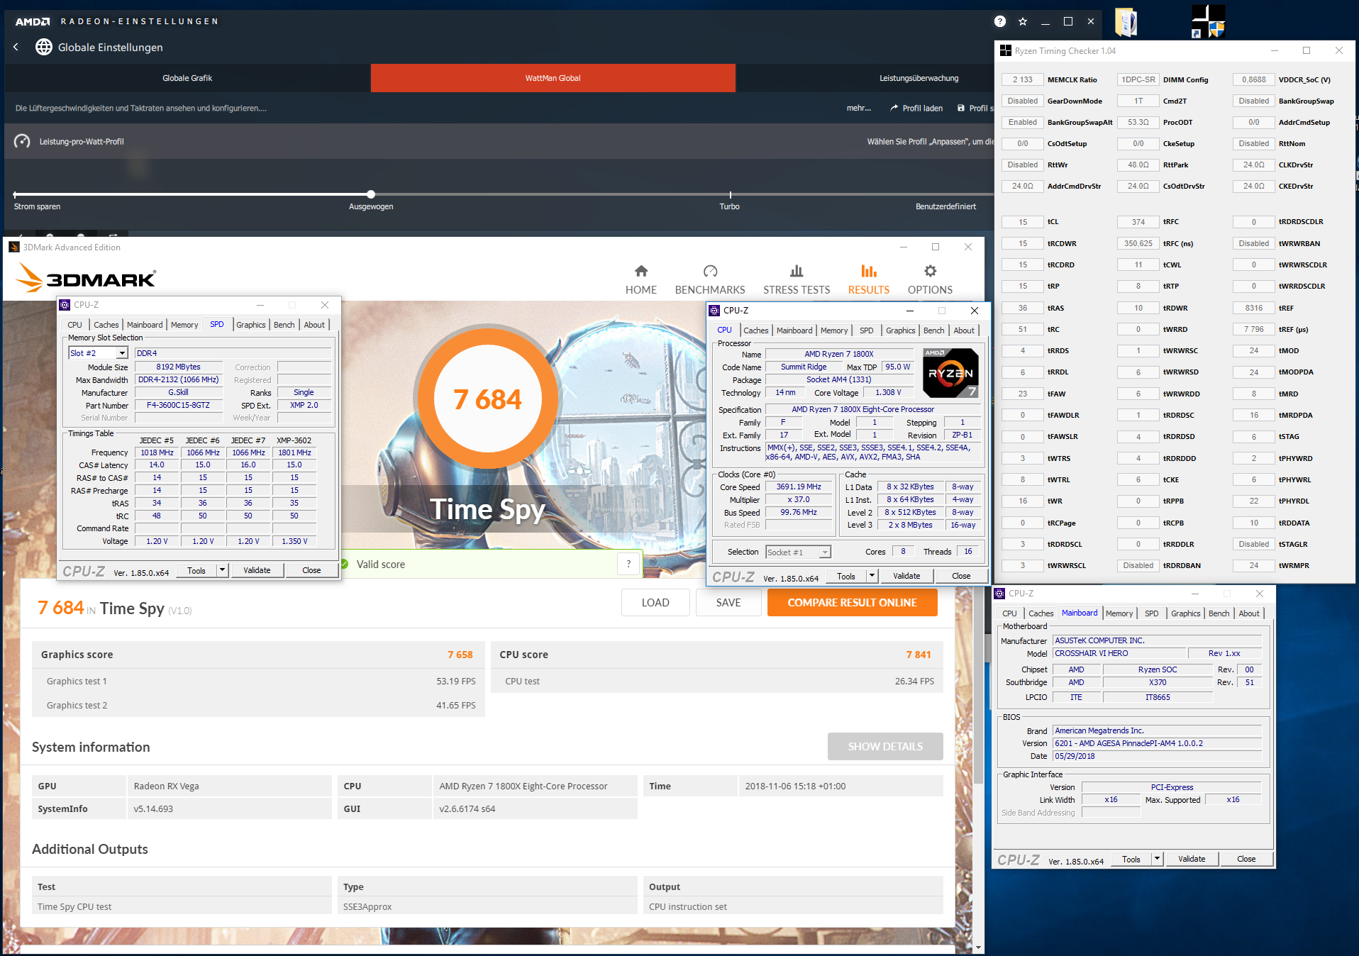Click the LOAD button in 3DMark

pos(655,603)
